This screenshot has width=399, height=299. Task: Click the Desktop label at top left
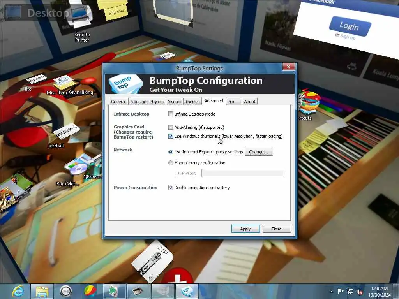coord(48,13)
